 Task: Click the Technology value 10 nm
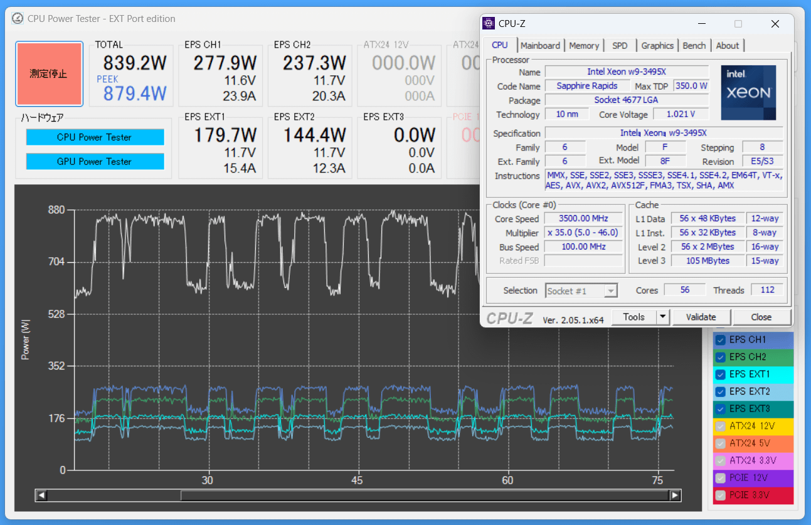[x=567, y=114]
